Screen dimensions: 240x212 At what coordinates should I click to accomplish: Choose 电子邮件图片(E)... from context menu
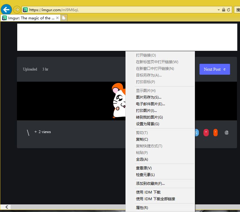pos(160,104)
